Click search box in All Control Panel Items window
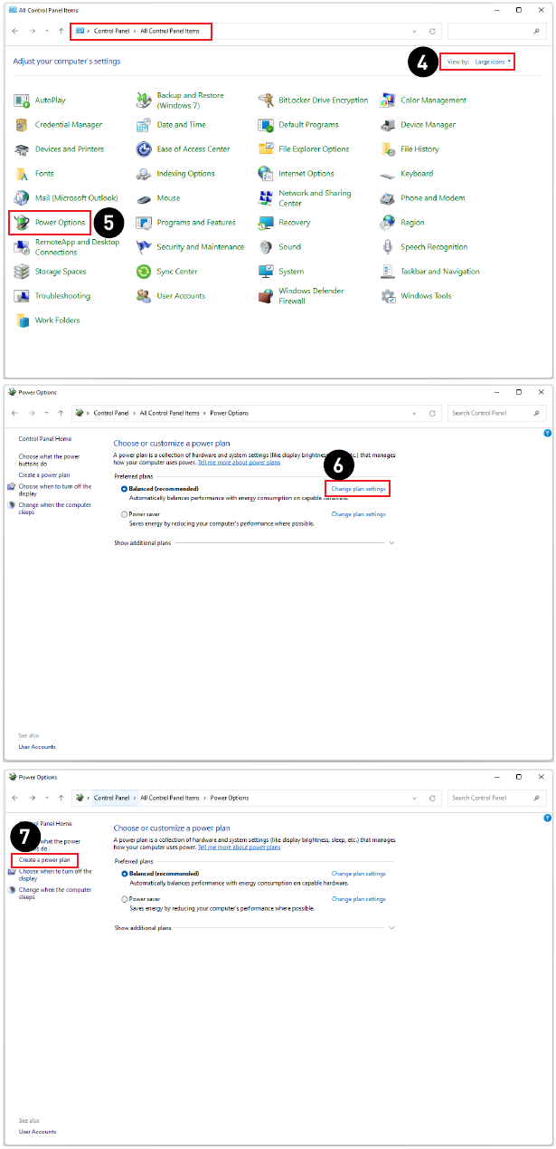Image resolution: width=556 pixels, height=1149 pixels. tap(496, 32)
